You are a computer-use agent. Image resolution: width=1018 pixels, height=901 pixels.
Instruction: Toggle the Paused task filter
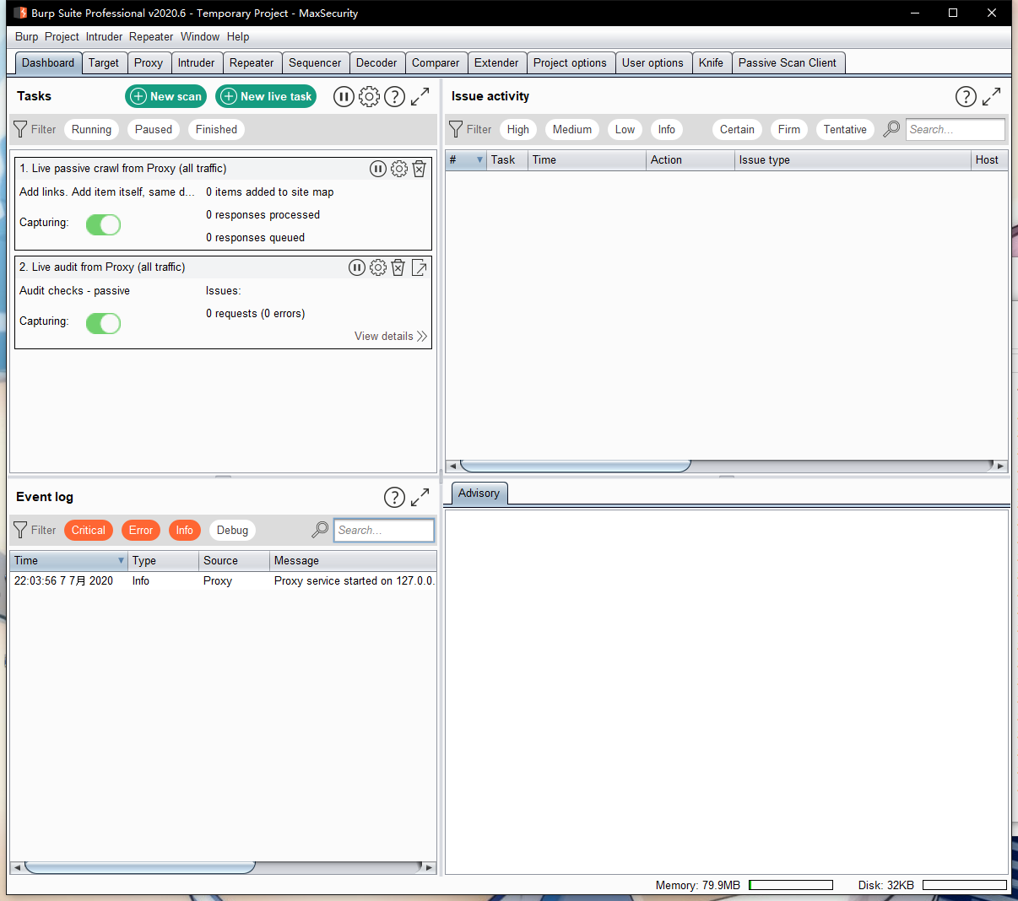click(x=154, y=129)
